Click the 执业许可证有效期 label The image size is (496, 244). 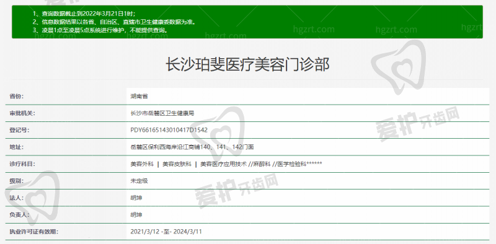(x=34, y=232)
